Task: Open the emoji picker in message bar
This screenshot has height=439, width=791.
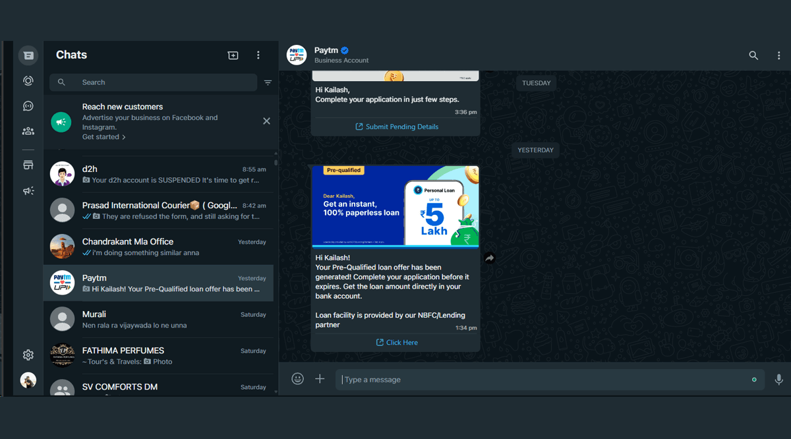Action: coord(297,378)
